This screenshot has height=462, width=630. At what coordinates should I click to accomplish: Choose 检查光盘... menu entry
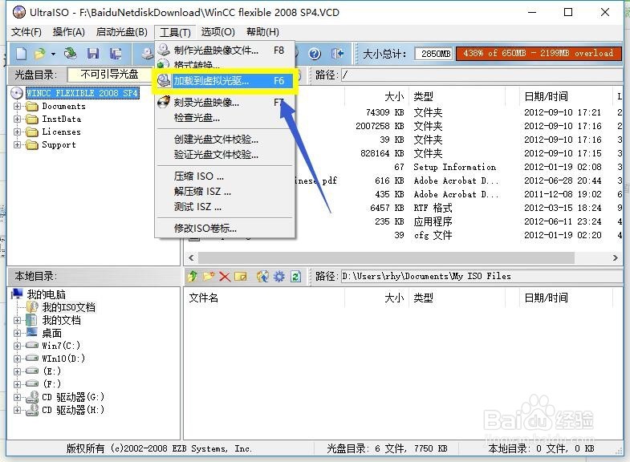[x=225, y=118]
